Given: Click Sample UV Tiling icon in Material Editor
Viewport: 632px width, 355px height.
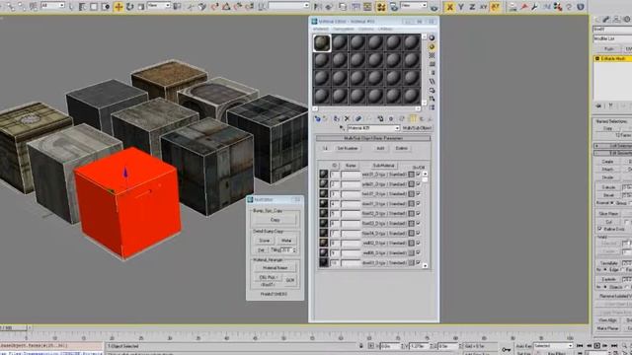Looking at the screenshot, I should click(x=432, y=64).
